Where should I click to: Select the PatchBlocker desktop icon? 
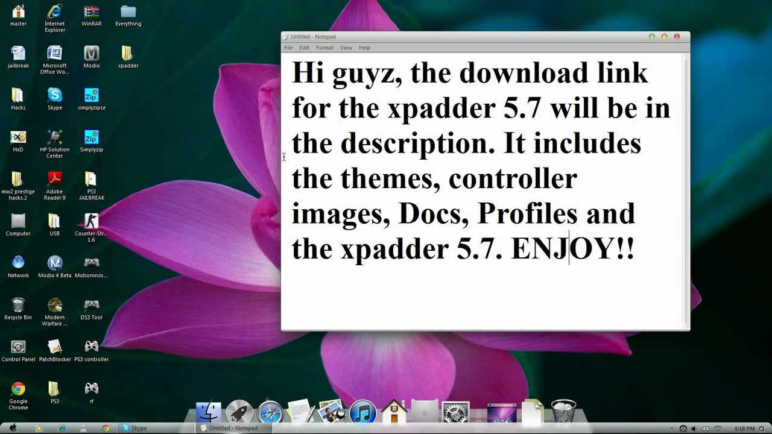pyautogui.click(x=55, y=351)
